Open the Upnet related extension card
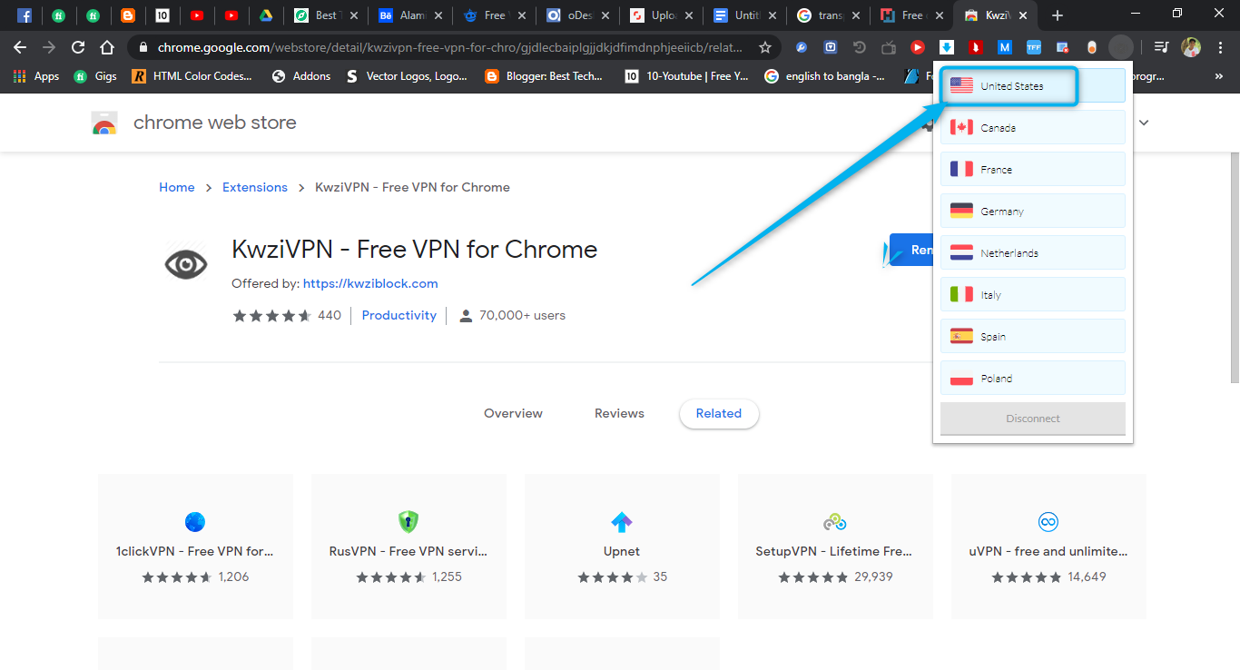Viewport: 1240px width, 670px height. [622, 547]
